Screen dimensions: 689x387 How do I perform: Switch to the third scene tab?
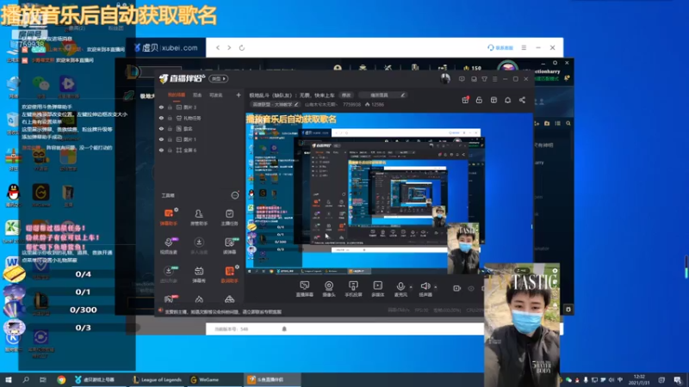(215, 95)
